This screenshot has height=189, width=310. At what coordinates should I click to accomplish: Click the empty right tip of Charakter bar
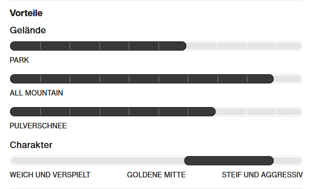(x=288, y=161)
